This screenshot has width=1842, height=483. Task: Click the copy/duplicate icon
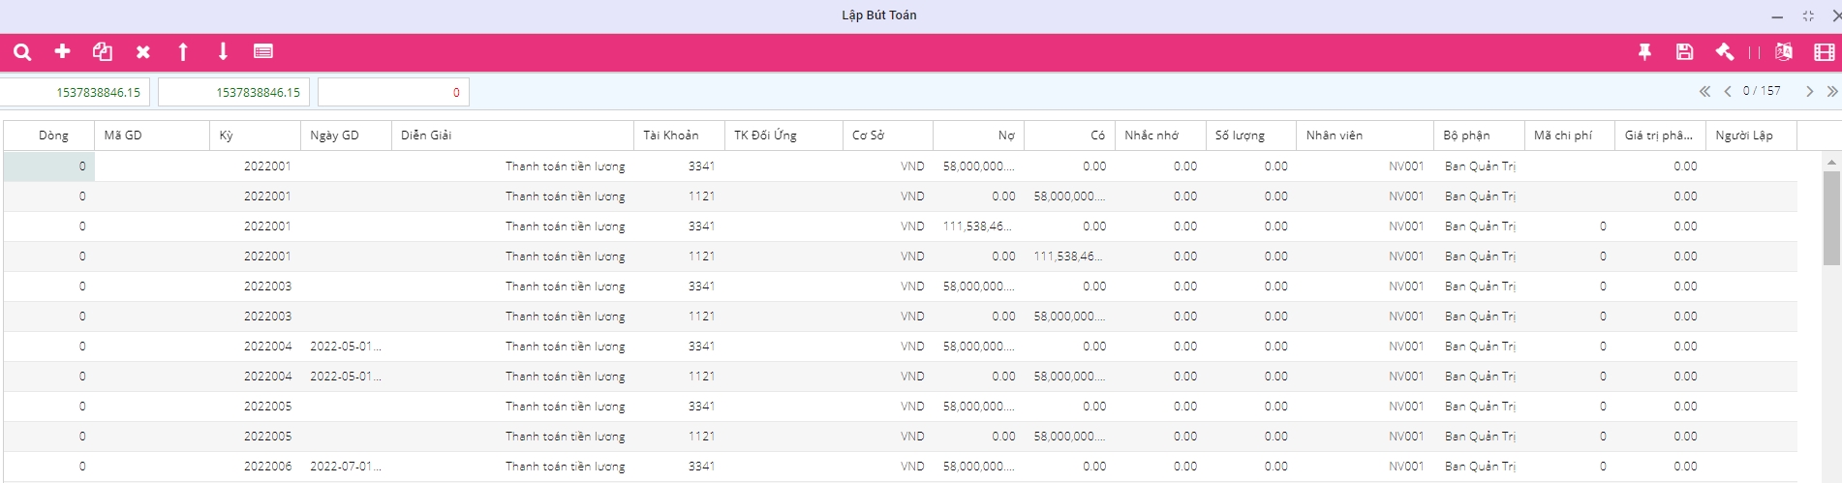(x=103, y=52)
